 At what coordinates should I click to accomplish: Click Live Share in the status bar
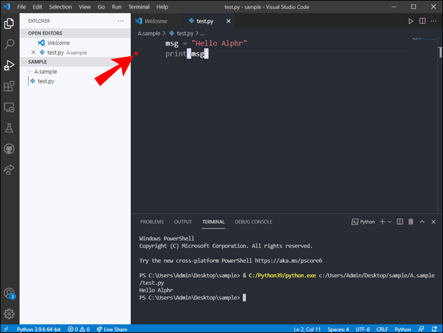113,329
